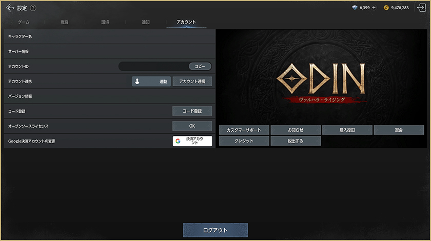Go to the 通知 tab

(x=146, y=23)
